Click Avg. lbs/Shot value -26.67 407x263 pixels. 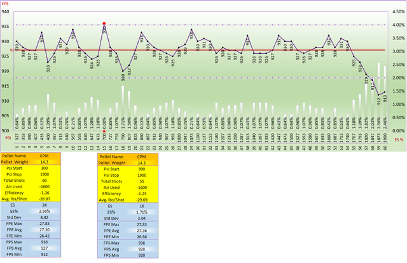[45, 199]
